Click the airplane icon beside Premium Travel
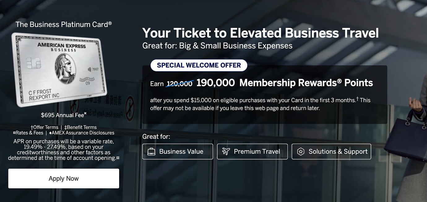Image resolution: width=427 pixels, height=202 pixels. (226, 151)
